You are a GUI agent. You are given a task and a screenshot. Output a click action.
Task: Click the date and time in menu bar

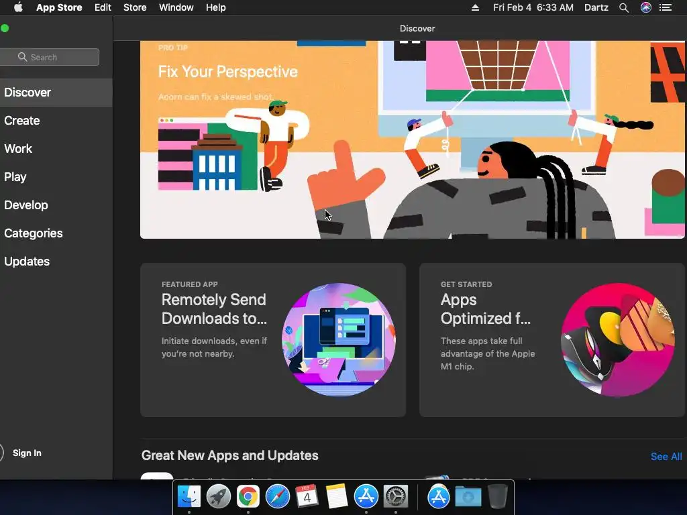[533, 7]
